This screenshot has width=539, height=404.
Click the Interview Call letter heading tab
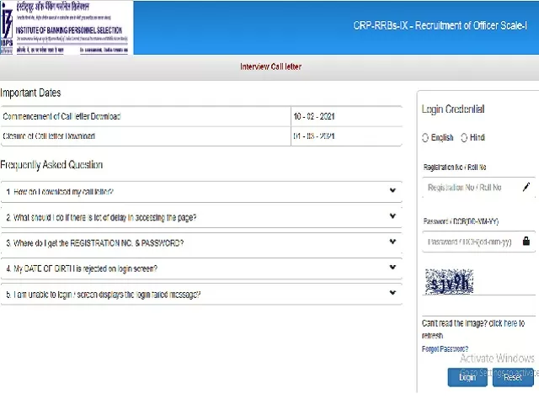tap(270, 66)
